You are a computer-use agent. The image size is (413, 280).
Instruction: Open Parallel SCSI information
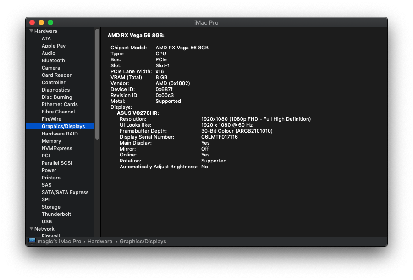tap(57, 163)
